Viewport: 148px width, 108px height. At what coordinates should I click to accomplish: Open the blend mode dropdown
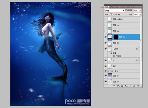(115, 10)
